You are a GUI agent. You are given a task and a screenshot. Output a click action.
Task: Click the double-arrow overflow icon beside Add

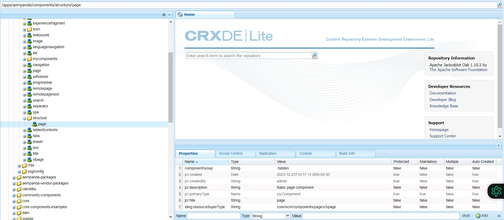[x=499, y=216]
